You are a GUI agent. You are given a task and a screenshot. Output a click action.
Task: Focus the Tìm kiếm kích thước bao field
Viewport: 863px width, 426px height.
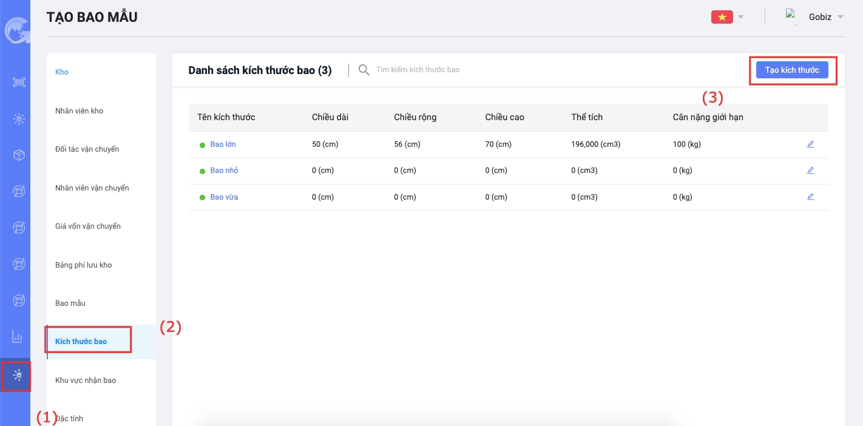click(418, 70)
